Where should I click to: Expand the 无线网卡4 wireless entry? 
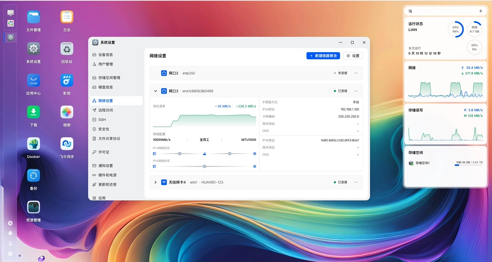155,182
